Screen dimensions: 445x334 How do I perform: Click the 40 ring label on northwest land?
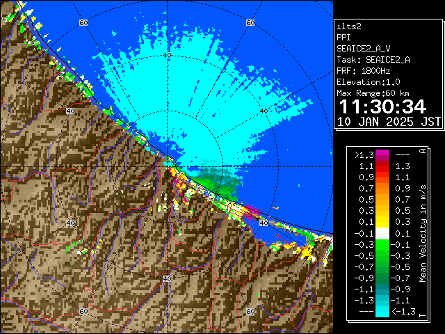pyautogui.click(x=70, y=111)
